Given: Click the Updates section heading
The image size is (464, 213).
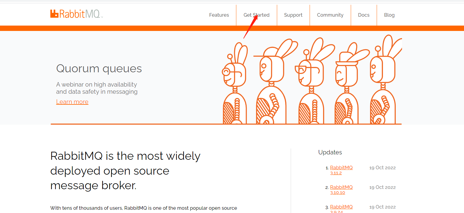Looking at the screenshot, I should [x=330, y=152].
